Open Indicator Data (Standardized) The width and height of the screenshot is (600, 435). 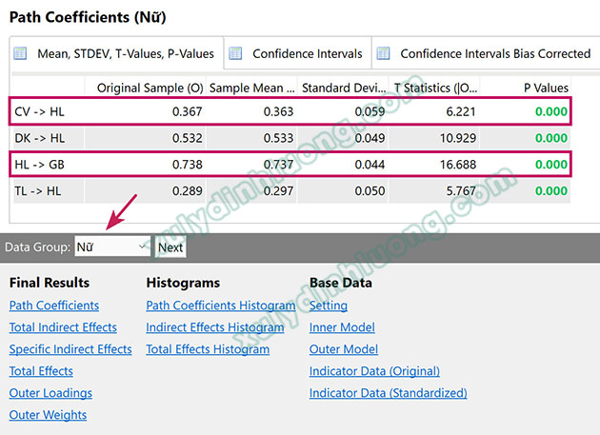(388, 393)
